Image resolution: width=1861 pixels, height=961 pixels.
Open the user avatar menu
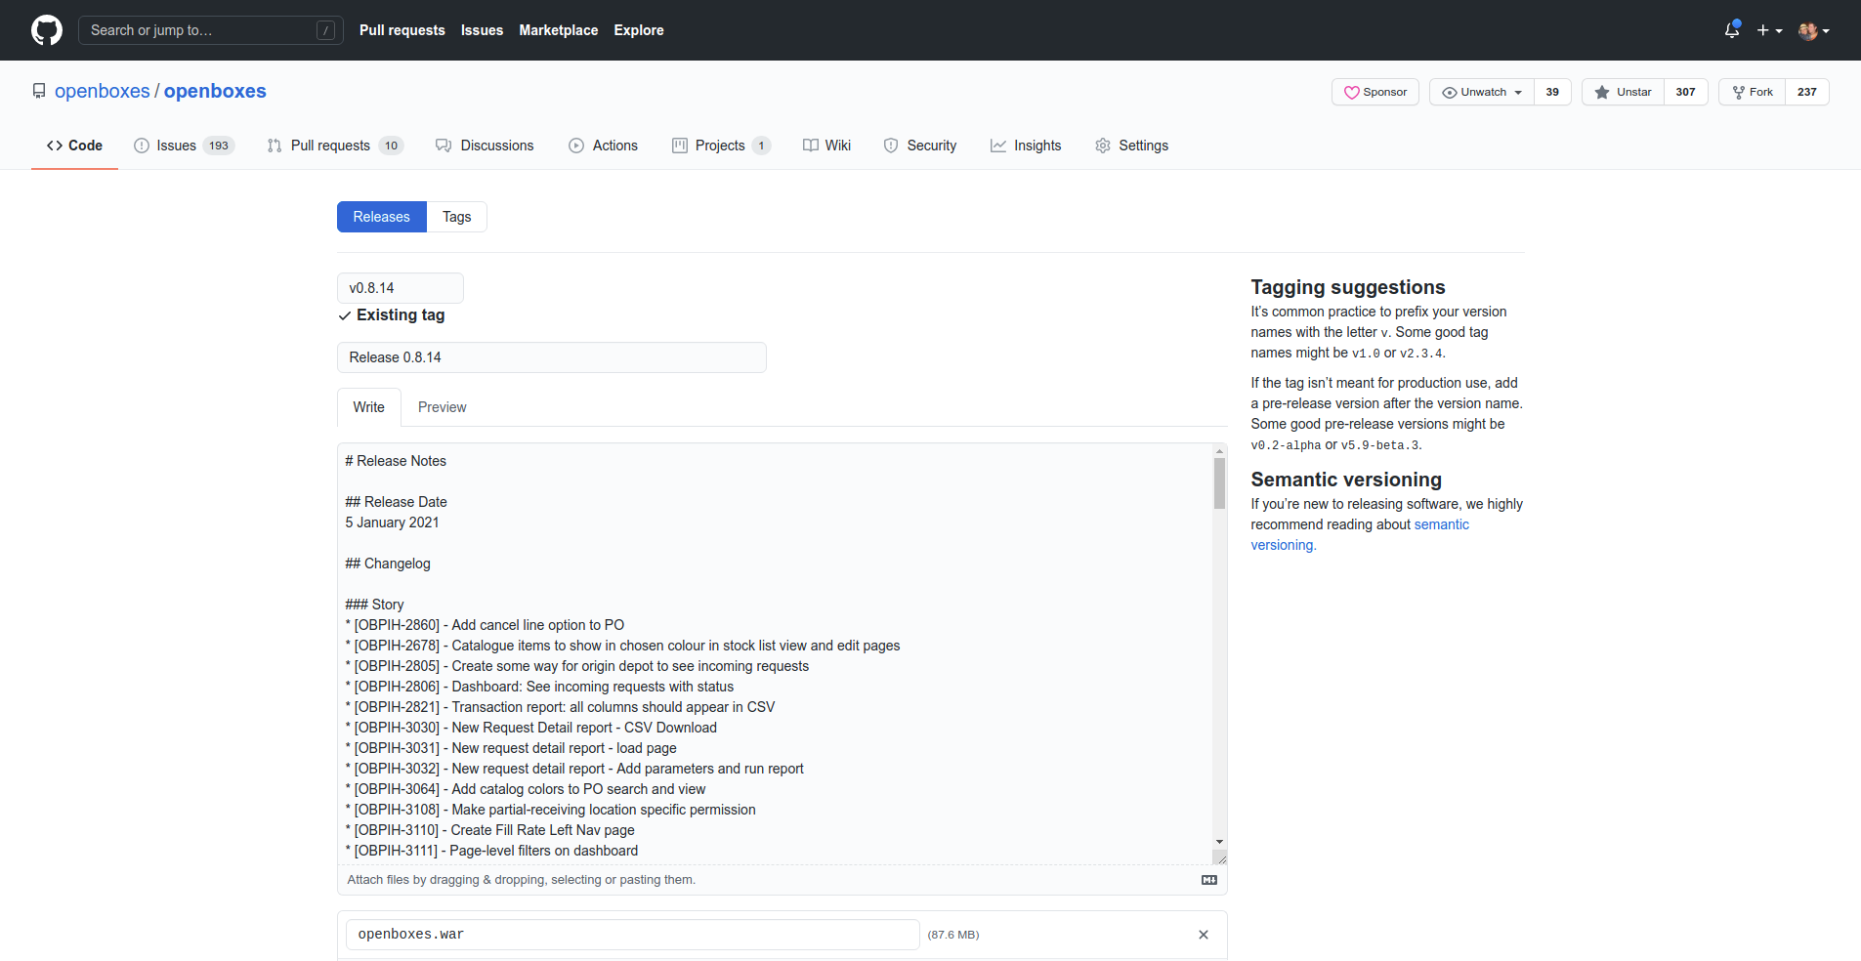click(1814, 30)
